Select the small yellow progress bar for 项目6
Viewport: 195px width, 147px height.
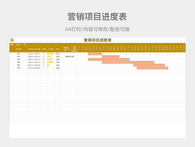pos(48,68)
